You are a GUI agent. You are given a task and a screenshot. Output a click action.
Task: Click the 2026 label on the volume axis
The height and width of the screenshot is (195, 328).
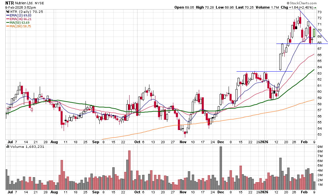(x=264, y=192)
